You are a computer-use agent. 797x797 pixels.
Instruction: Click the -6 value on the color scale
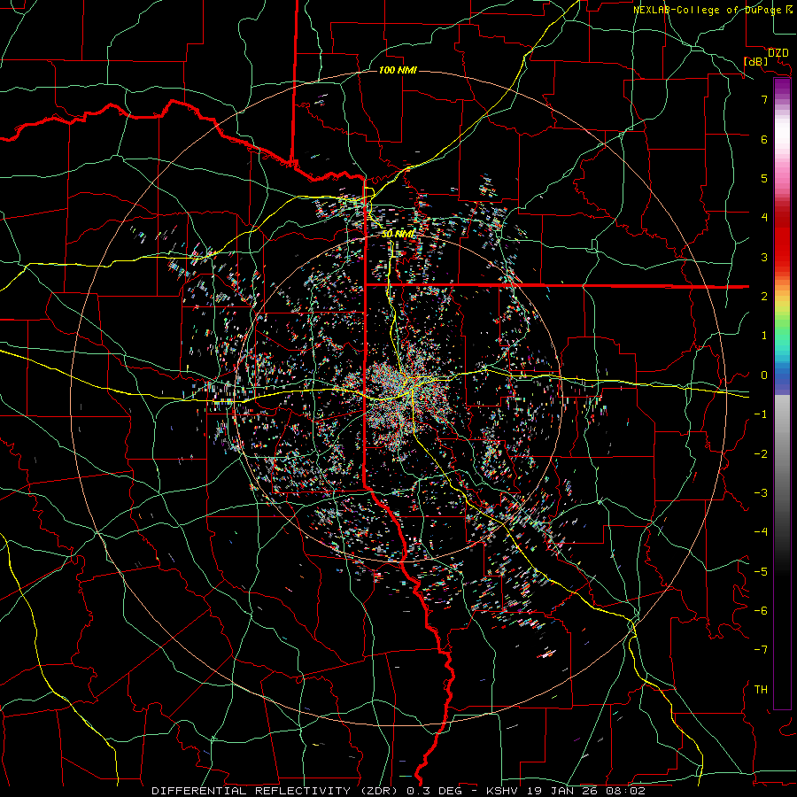[761, 611]
